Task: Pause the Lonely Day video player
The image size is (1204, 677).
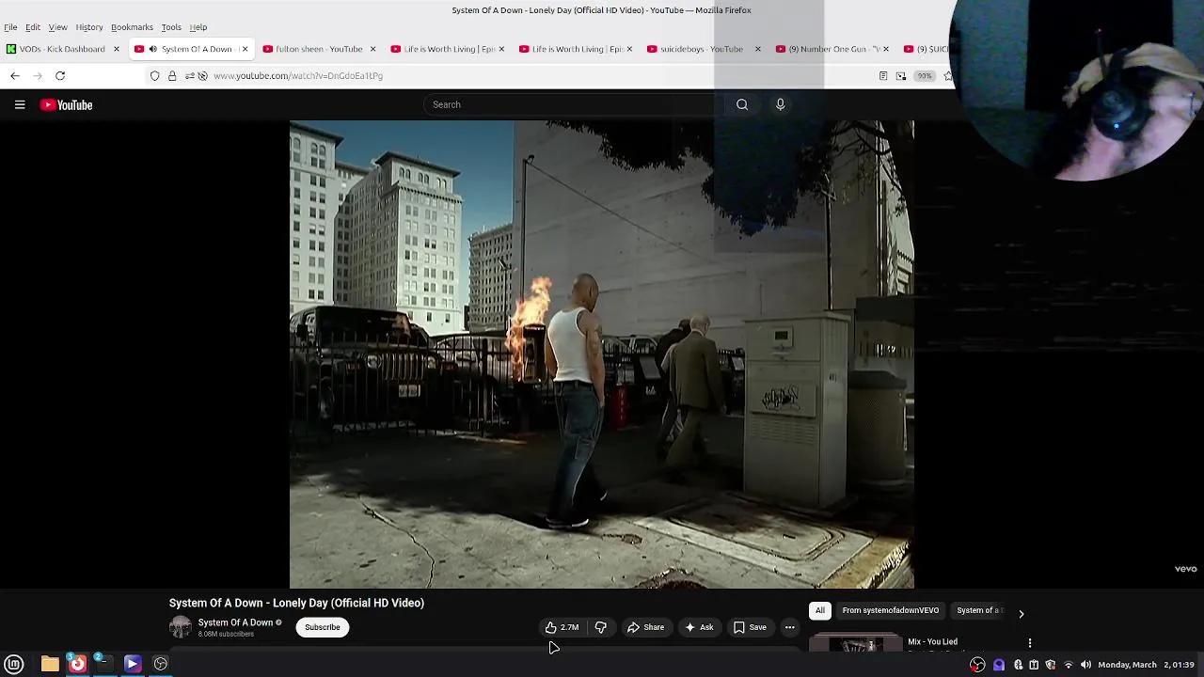Action: click(x=602, y=354)
